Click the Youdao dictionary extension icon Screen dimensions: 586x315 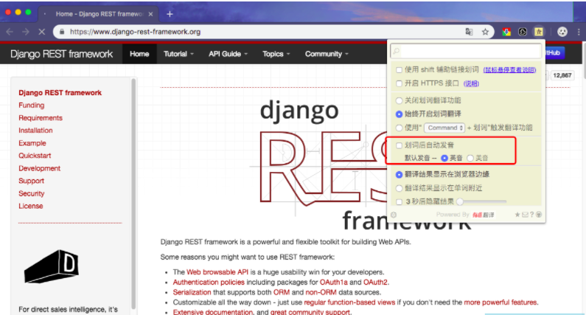[x=539, y=32]
